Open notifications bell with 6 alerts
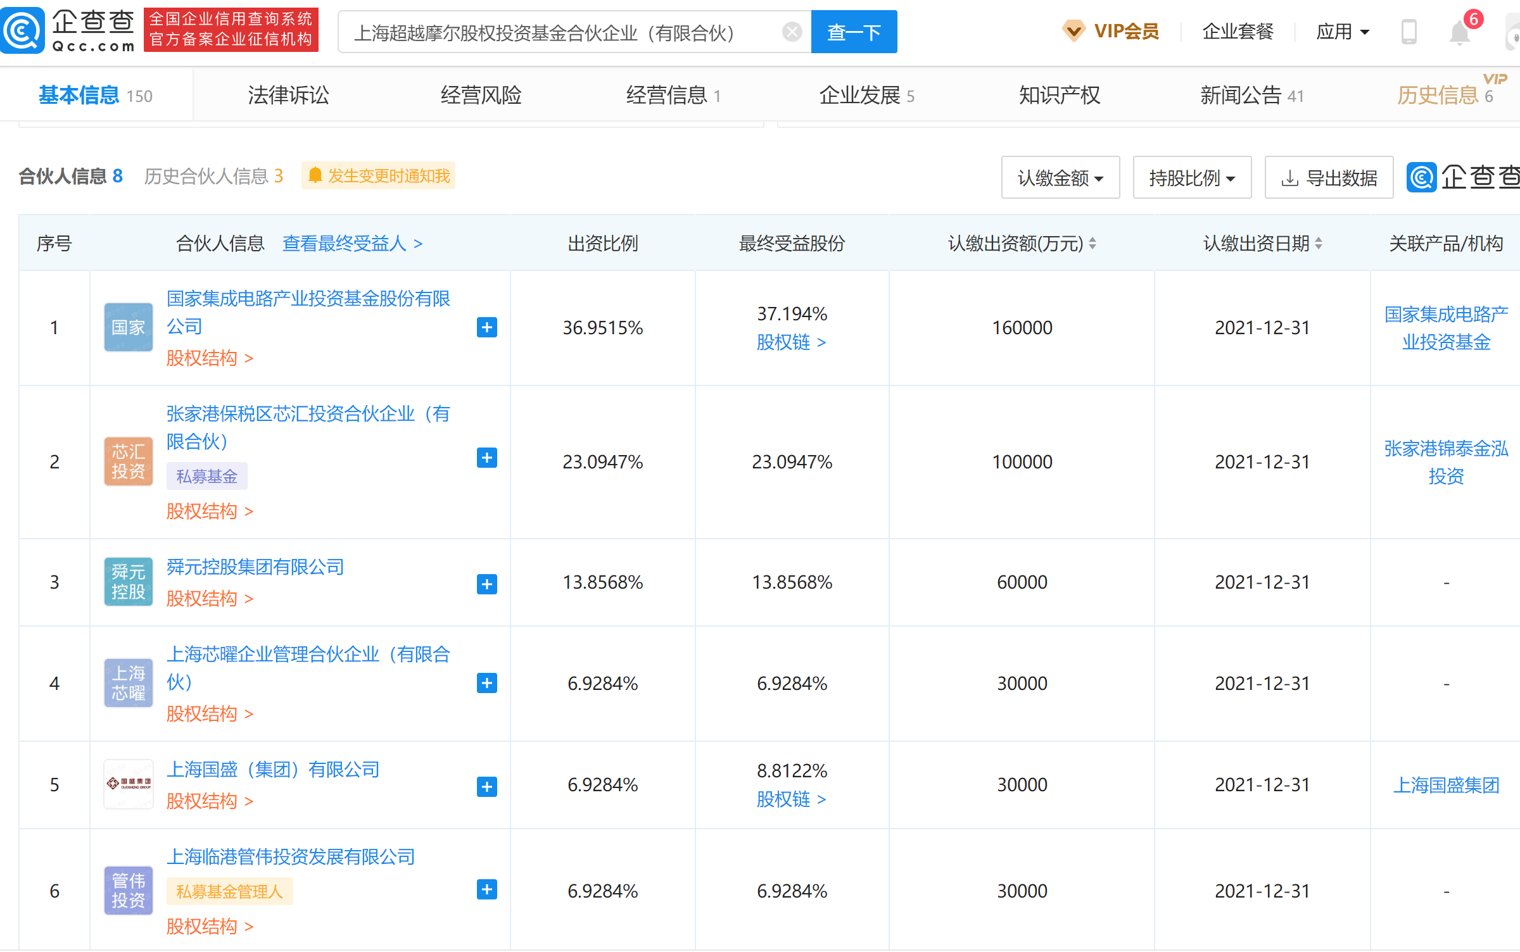The image size is (1520, 952). [1460, 32]
